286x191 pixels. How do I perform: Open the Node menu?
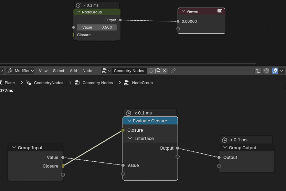[x=87, y=71]
